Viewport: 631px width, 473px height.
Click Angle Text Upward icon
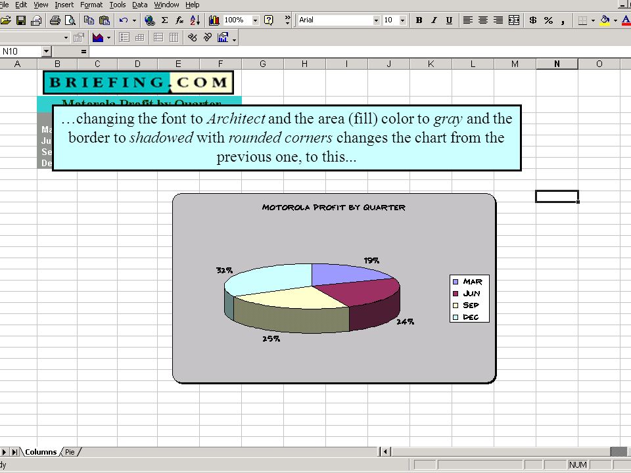[208, 38]
